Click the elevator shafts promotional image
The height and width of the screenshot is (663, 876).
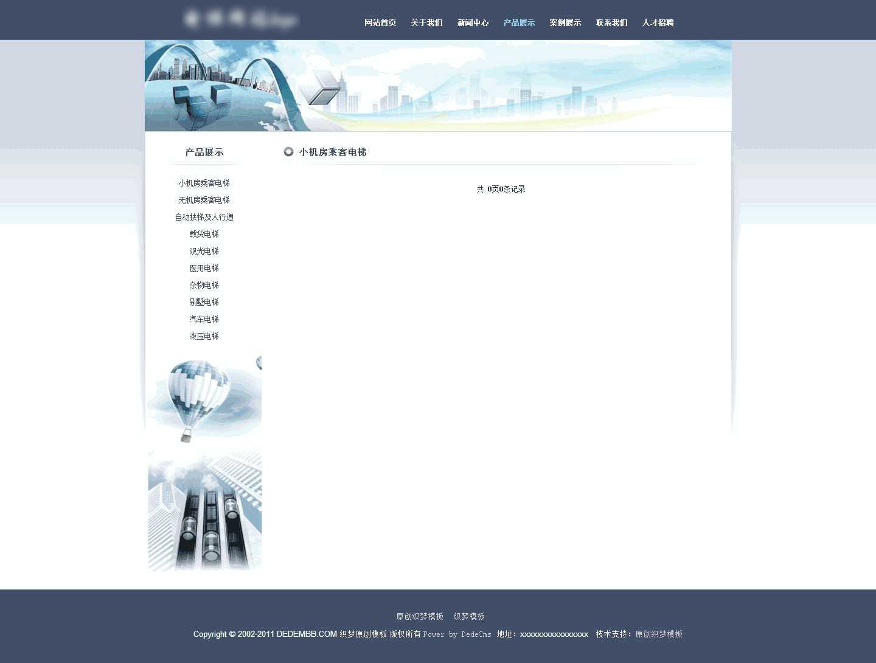click(204, 510)
